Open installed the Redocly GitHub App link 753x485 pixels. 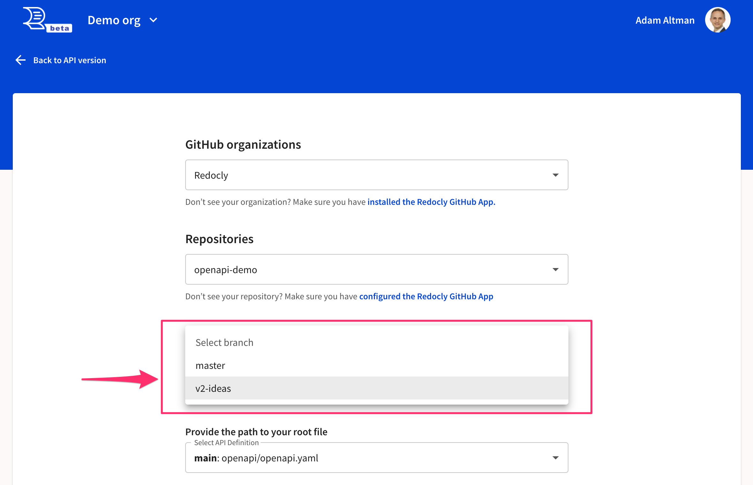[x=431, y=202]
